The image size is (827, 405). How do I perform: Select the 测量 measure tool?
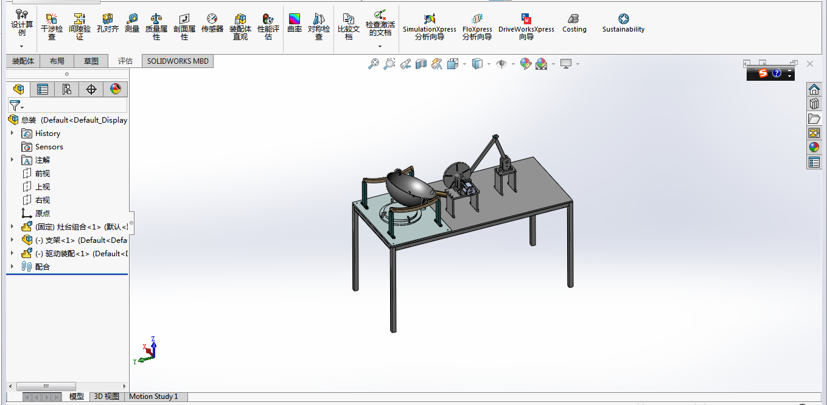pyautogui.click(x=132, y=24)
